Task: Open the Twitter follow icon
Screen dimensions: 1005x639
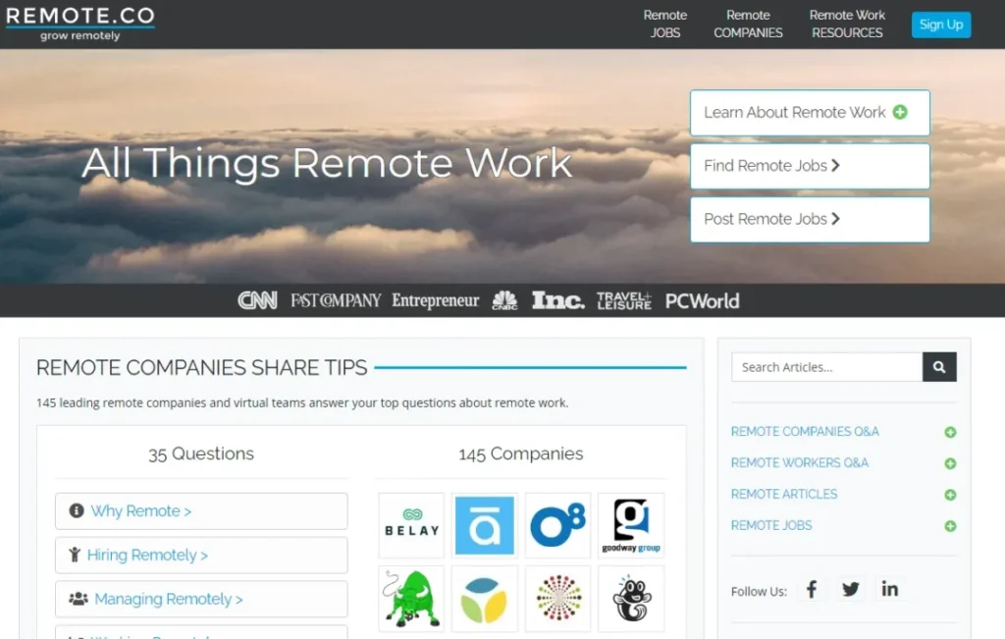Action: pyautogui.click(x=850, y=589)
